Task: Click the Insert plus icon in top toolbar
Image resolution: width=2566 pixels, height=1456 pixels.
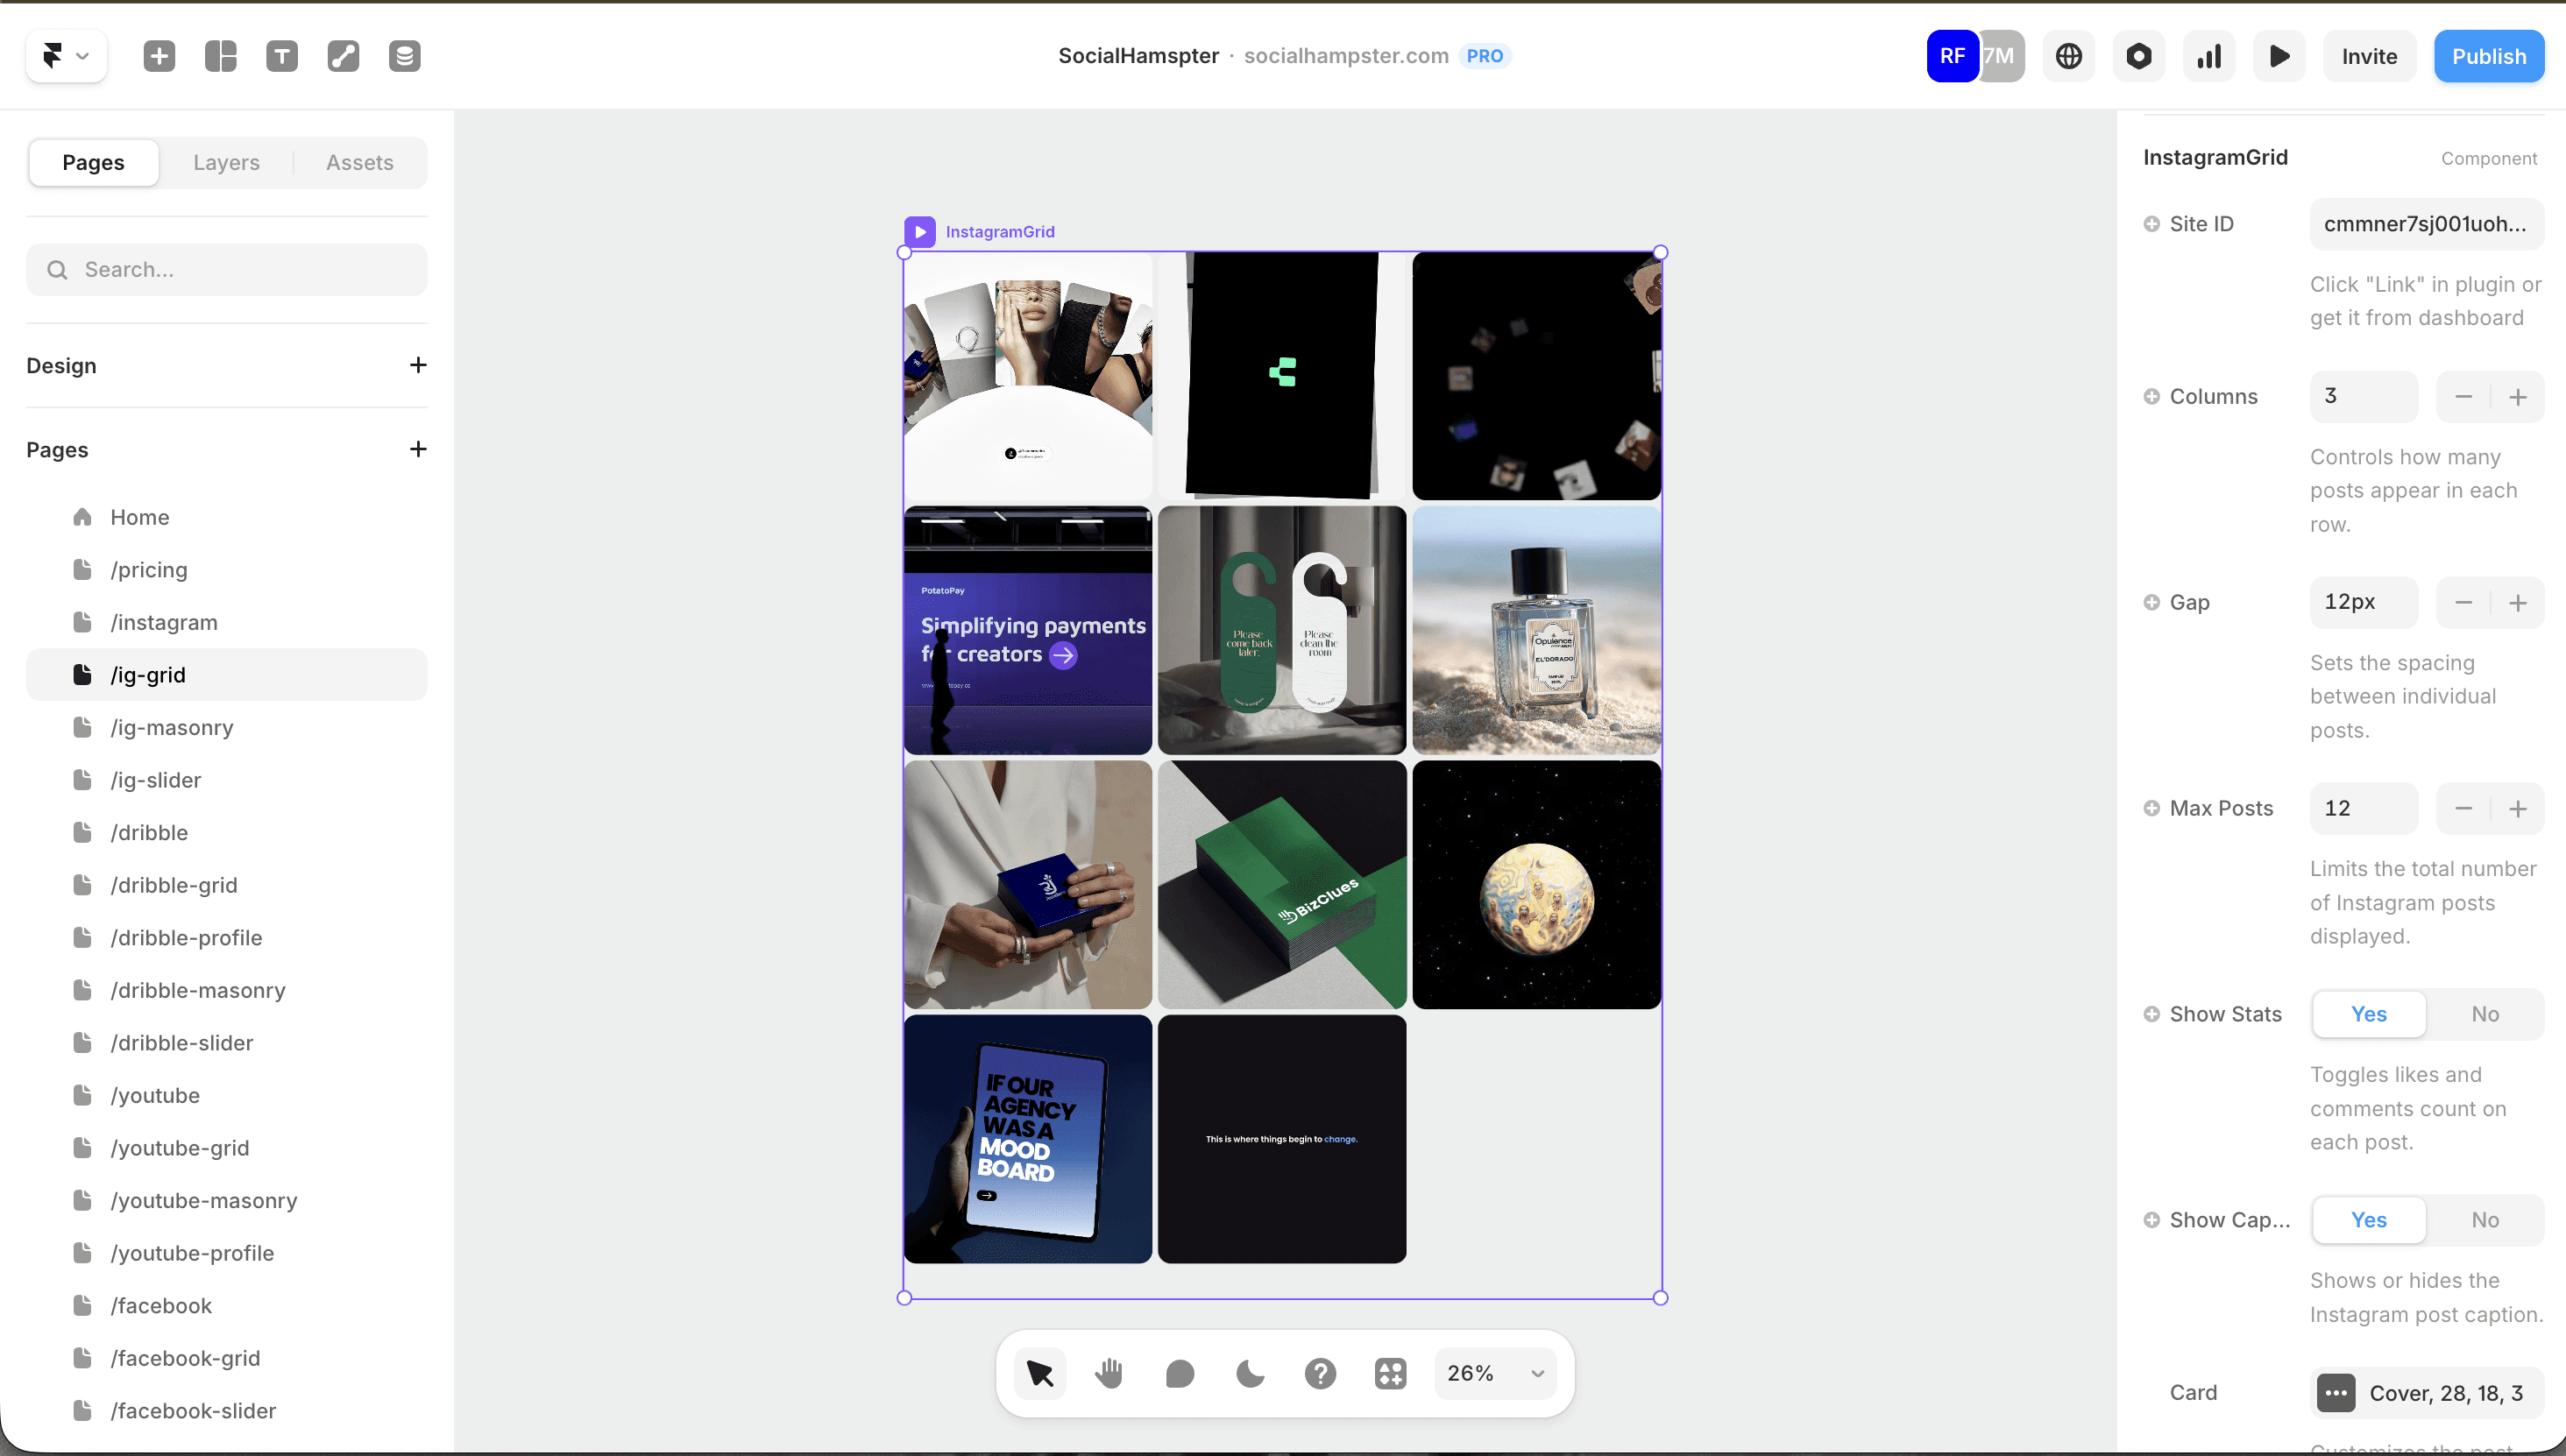Action: [159, 56]
